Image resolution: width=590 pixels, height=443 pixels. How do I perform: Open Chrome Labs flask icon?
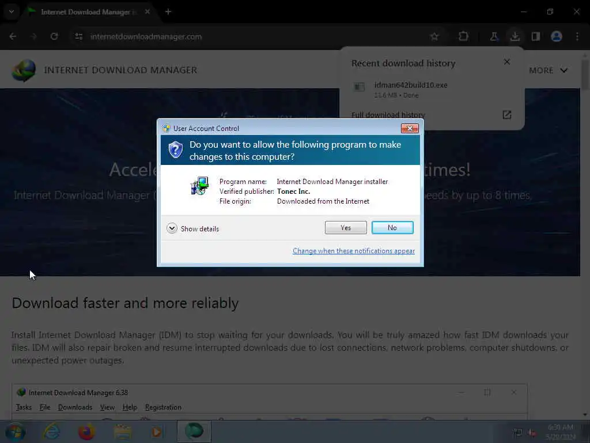click(x=494, y=36)
